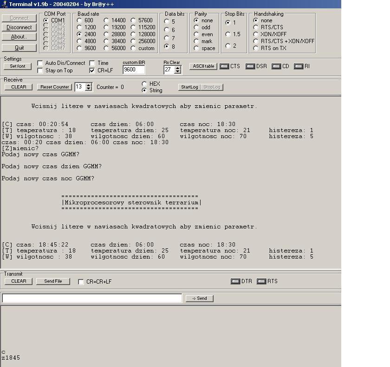Click the DSR status indicator light

[x=250, y=66]
